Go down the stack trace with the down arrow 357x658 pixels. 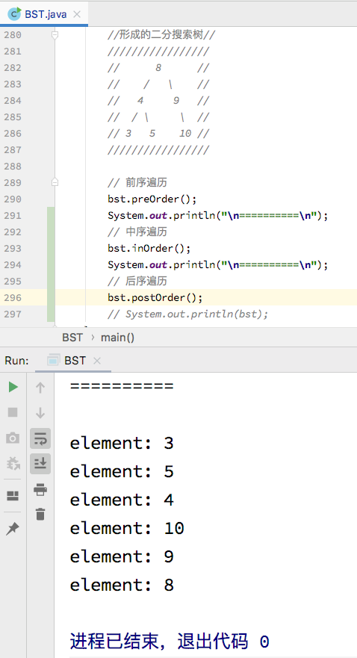pyautogui.click(x=40, y=412)
